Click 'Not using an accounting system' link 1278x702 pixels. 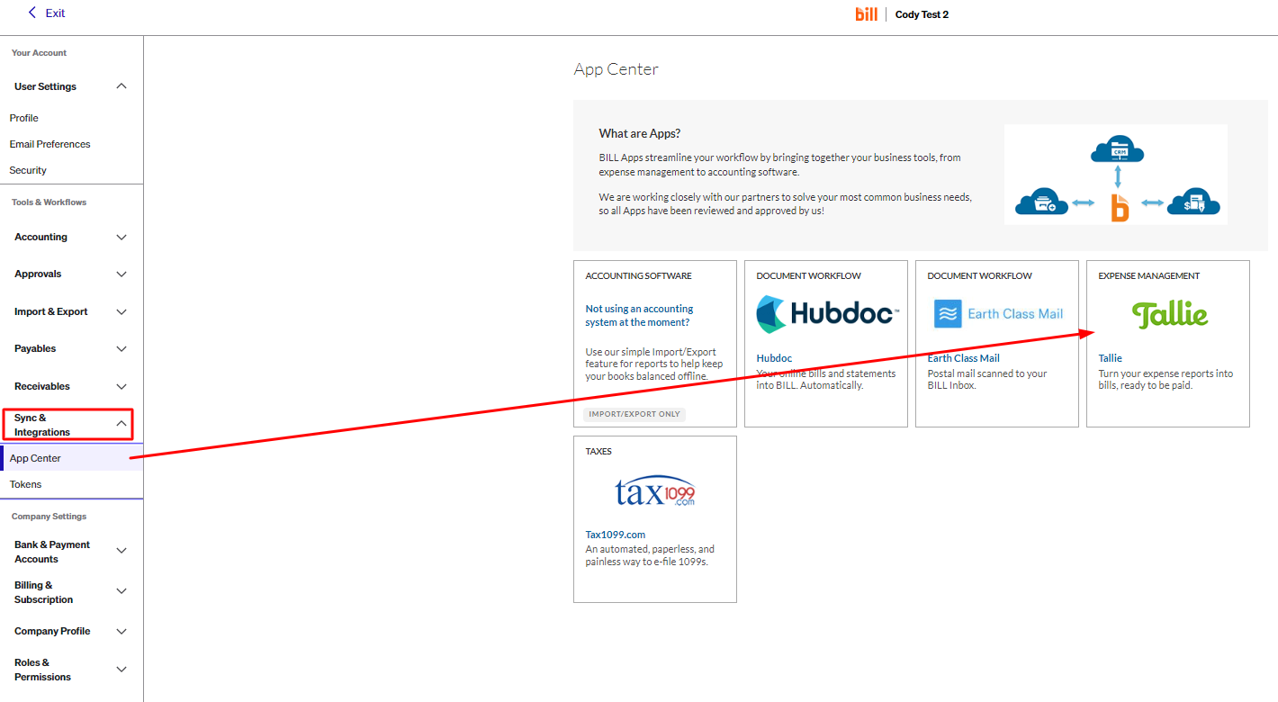pos(639,315)
